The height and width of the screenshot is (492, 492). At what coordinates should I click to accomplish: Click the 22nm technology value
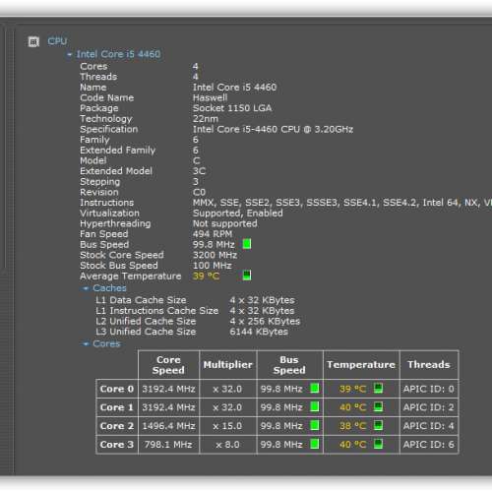click(x=206, y=119)
